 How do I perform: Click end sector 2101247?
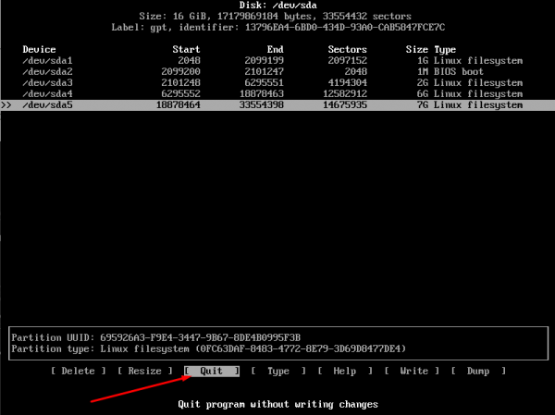coord(264,71)
